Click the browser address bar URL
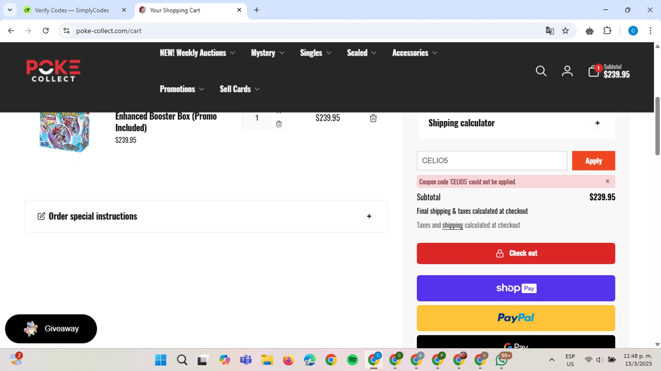 pos(108,31)
